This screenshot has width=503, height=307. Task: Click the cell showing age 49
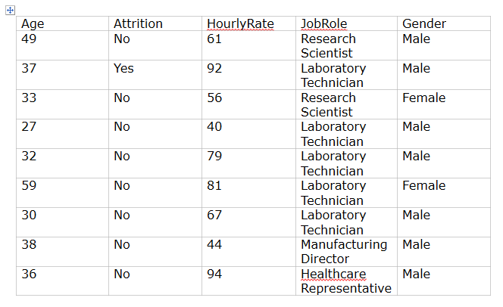(29, 39)
